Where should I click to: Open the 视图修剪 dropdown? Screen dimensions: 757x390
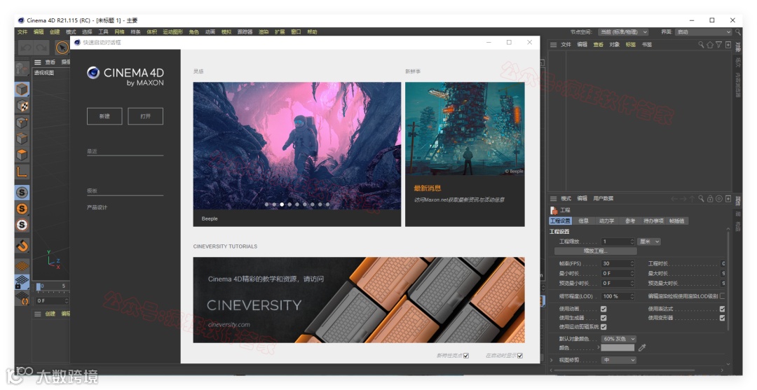[x=619, y=360]
